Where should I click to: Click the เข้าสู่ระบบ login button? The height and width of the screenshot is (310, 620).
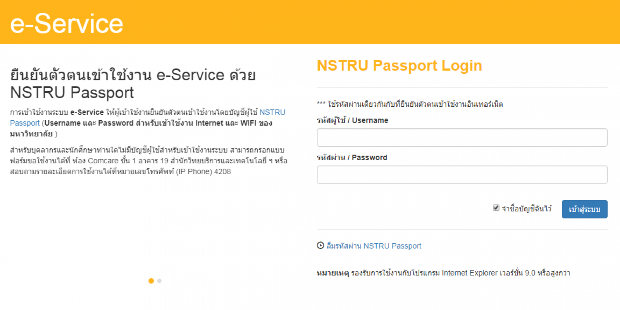[x=584, y=209]
